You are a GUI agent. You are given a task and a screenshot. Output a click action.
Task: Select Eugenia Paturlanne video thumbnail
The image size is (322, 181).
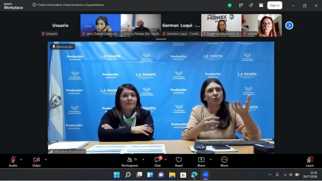click(x=221, y=25)
